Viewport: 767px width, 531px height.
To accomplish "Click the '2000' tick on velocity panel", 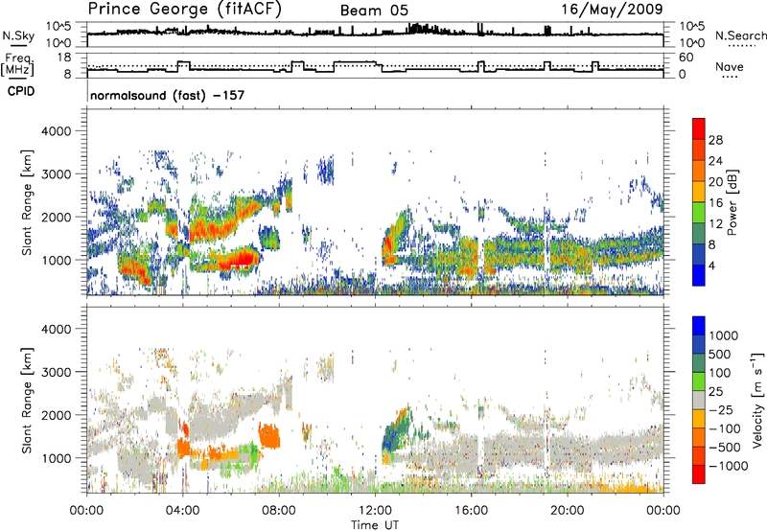I will tap(56, 415).
